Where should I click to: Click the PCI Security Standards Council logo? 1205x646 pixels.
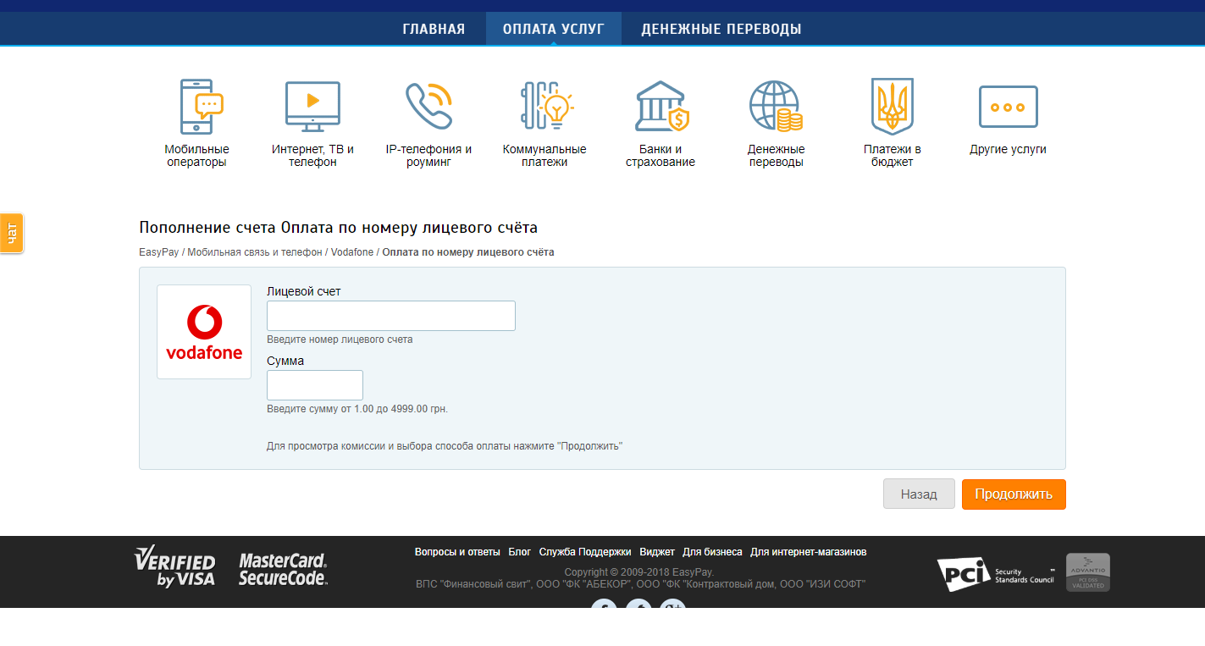click(x=996, y=574)
